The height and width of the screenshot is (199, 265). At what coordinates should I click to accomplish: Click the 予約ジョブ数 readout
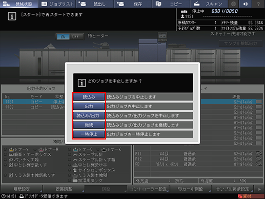198,28
